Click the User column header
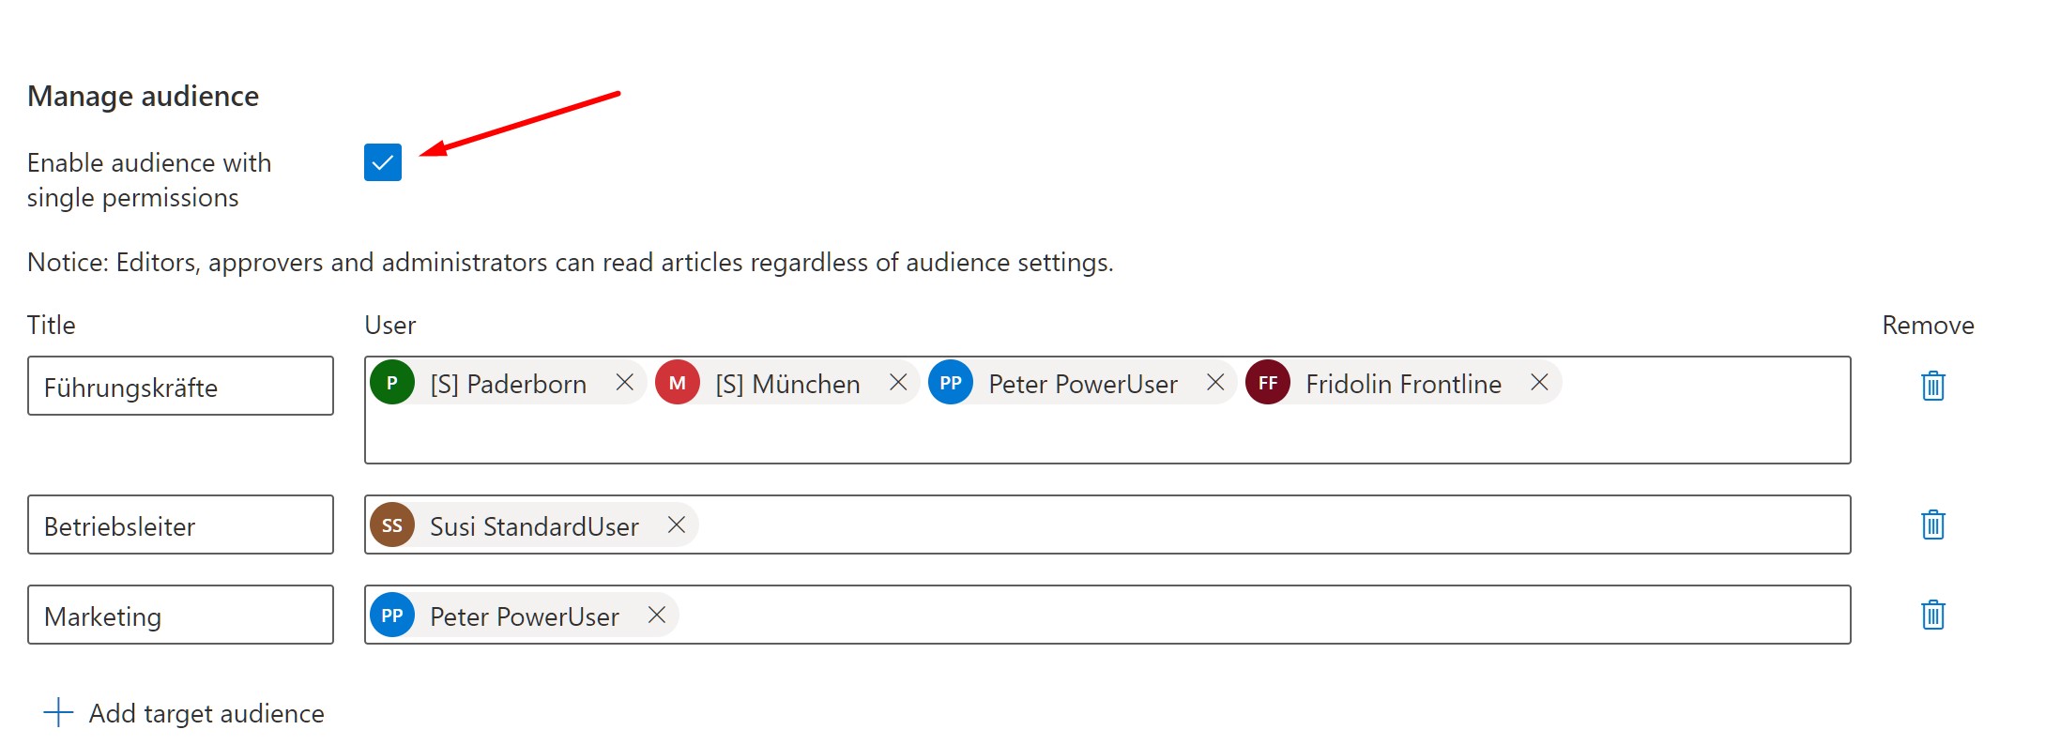 389,326
